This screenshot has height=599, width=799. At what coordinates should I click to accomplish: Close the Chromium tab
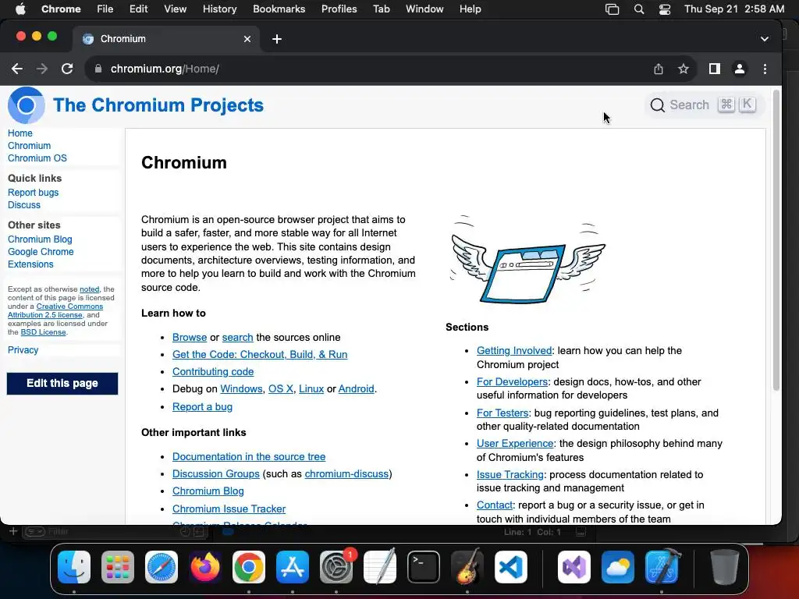pos(247,39)
